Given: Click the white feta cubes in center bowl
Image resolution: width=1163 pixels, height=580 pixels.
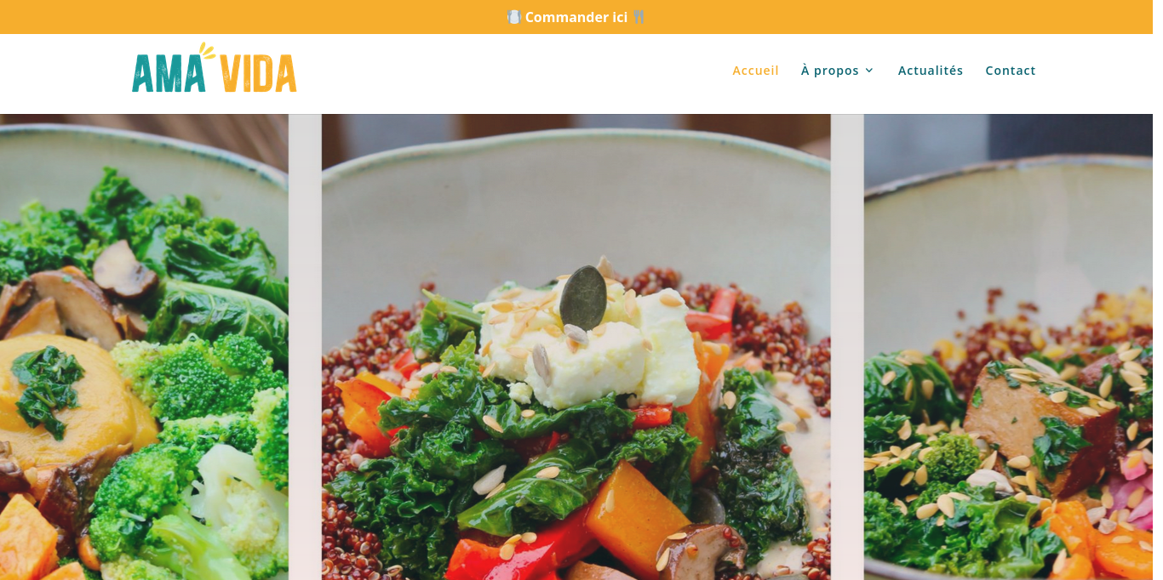Looking at the screenshot, I should pyautogui.click(x=587, y=349).
